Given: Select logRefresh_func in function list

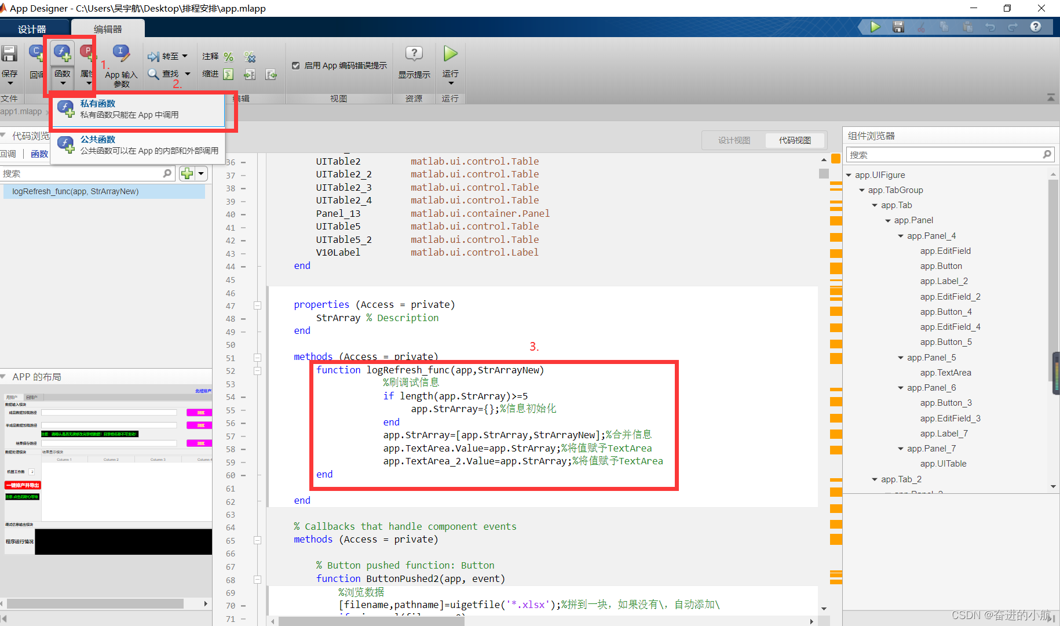Looking at the screenshot, I should coord(104,191).
